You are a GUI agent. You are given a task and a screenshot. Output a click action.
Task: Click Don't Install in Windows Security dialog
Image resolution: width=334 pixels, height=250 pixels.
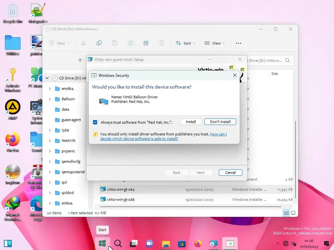pyautogui.click(x=220, y=122)
